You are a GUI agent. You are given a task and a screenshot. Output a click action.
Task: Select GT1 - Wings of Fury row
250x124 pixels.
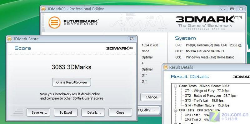click(207, 91)
